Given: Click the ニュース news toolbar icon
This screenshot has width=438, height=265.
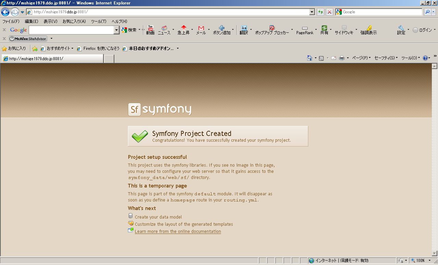Looking at the screenshot, I should pos(164,30).
